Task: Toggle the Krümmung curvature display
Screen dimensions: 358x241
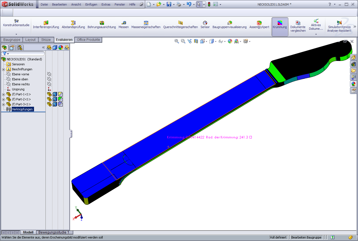Action: 280,24
